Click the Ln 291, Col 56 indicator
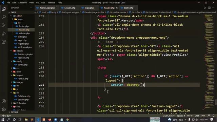217x122 pixels. click(169, 116)
